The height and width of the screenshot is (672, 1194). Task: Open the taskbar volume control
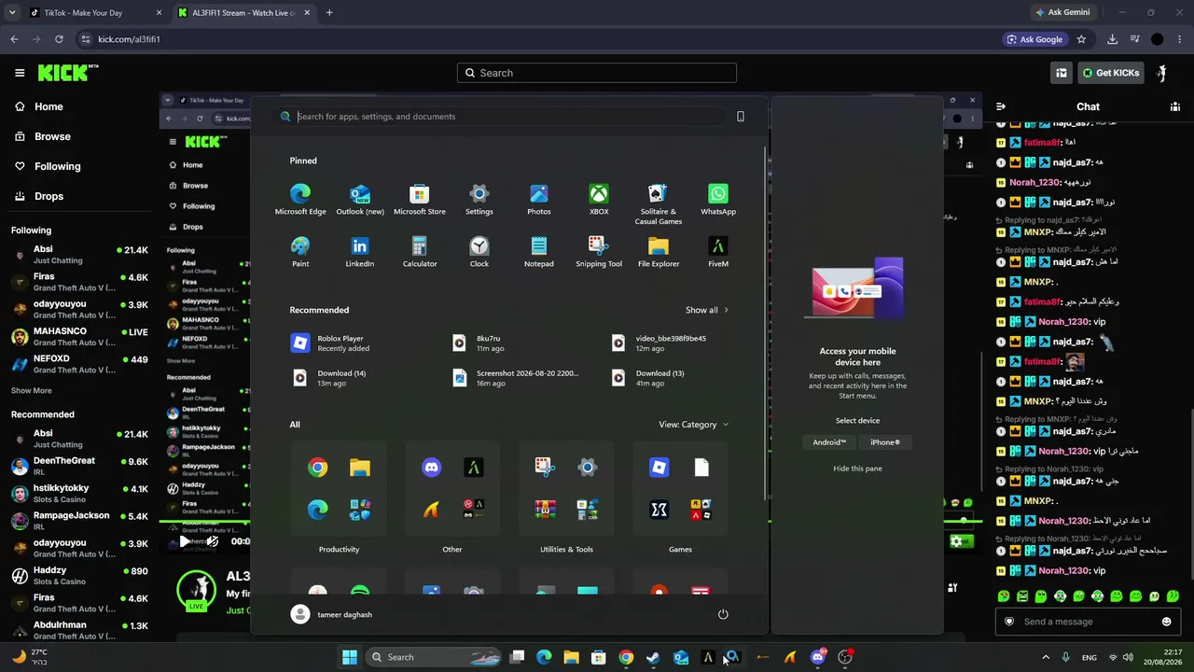1128,657
